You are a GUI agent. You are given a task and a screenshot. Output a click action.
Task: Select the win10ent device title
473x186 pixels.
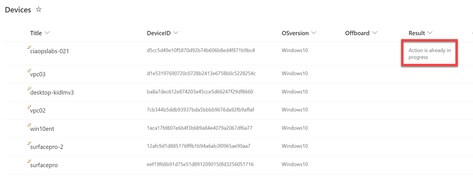point(42,129)
